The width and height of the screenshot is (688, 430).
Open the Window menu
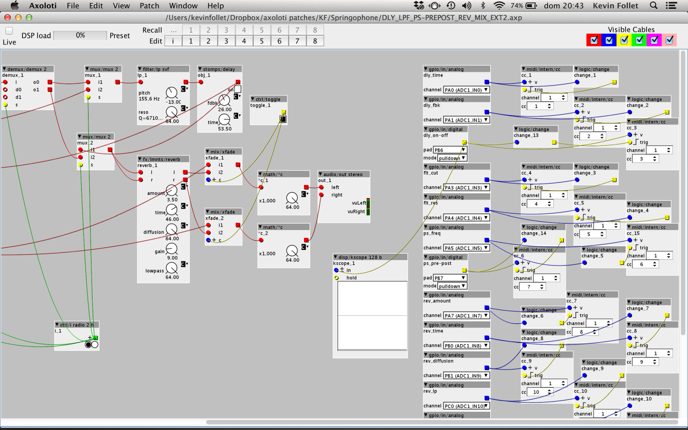coord(183,6)
